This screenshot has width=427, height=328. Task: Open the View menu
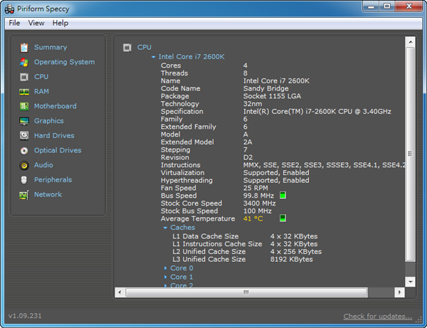click(36, 23)
